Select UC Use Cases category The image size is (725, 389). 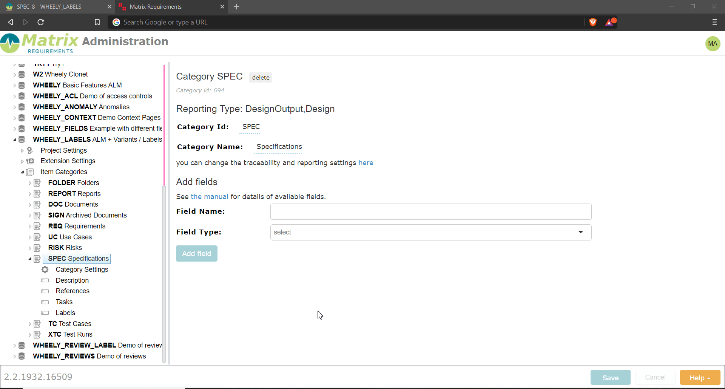click(70, 237)
